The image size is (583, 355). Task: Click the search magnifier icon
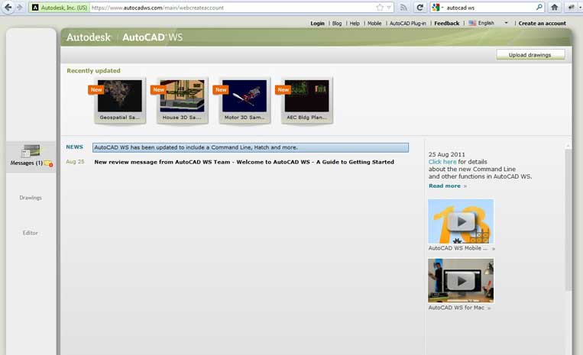tap(539, 7)
